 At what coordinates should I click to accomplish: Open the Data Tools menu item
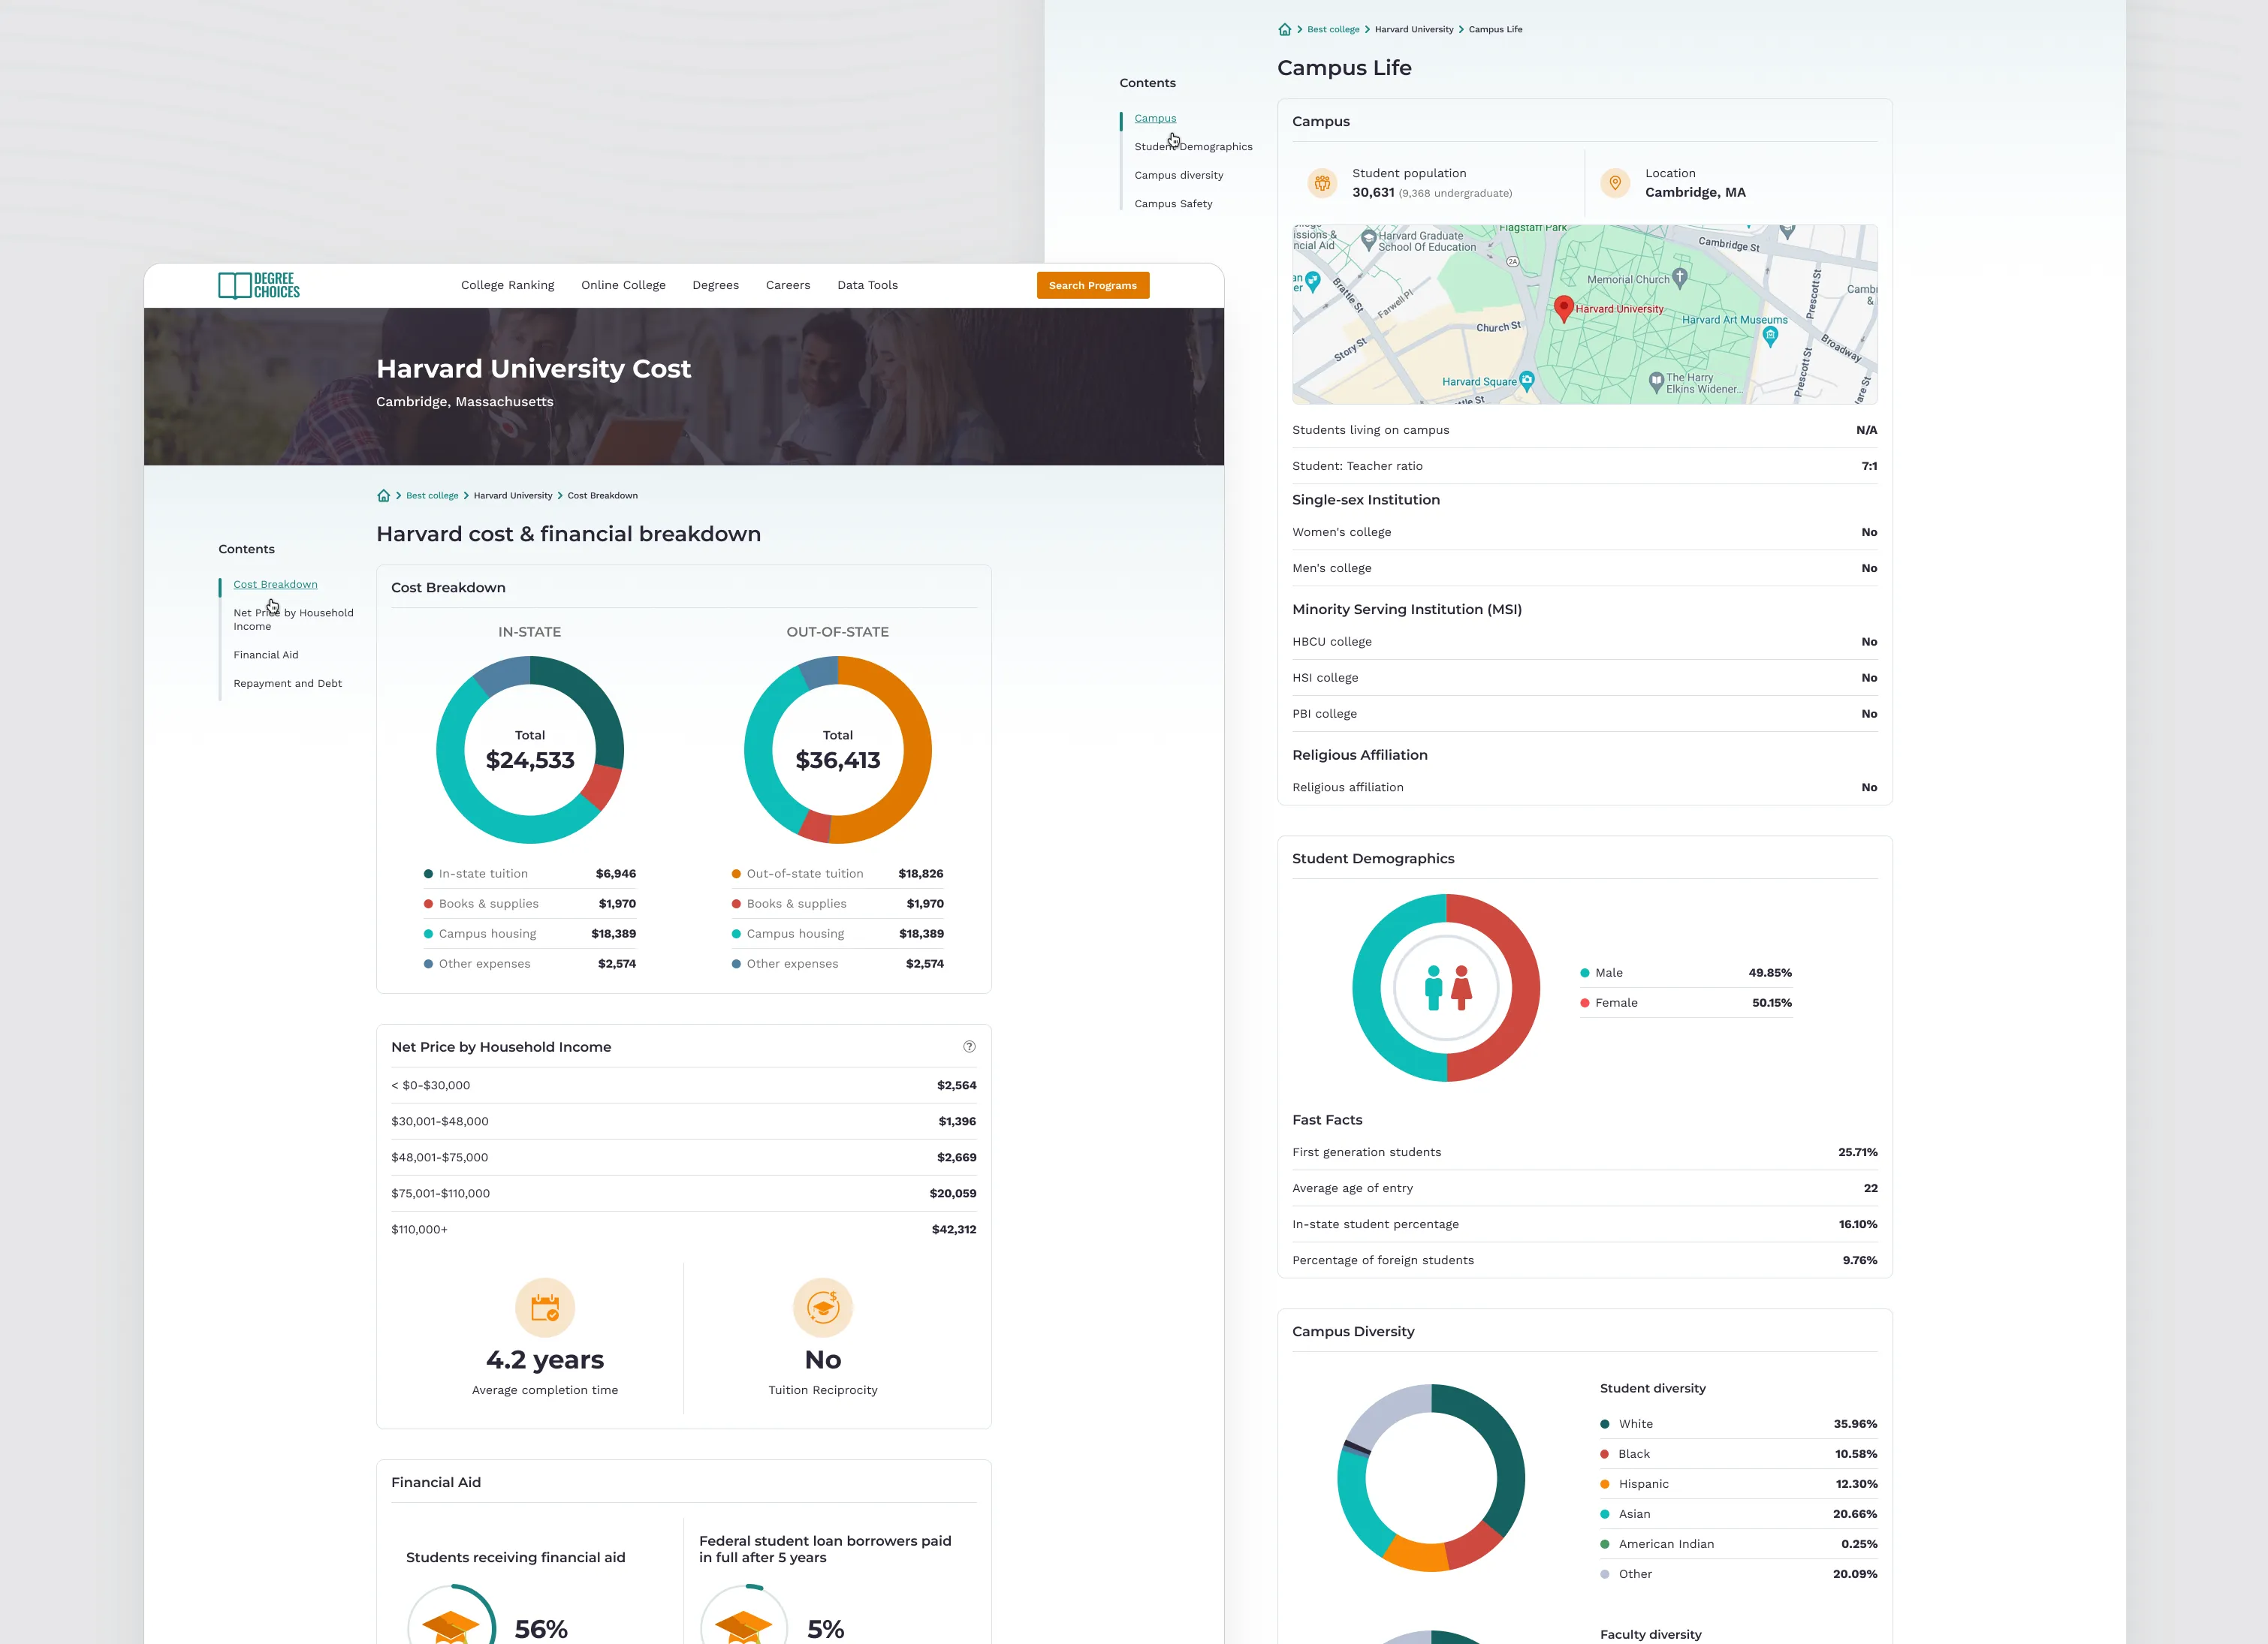868,285
